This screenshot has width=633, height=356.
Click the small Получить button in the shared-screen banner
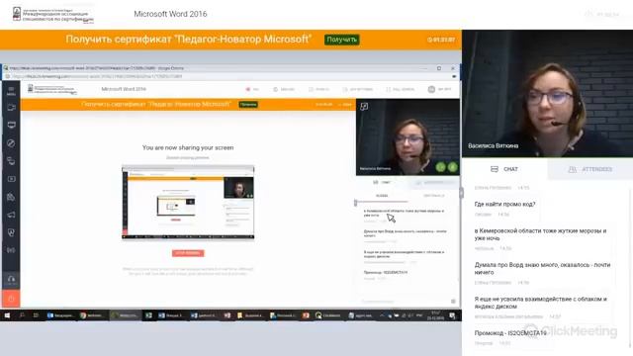coord(248,105)
